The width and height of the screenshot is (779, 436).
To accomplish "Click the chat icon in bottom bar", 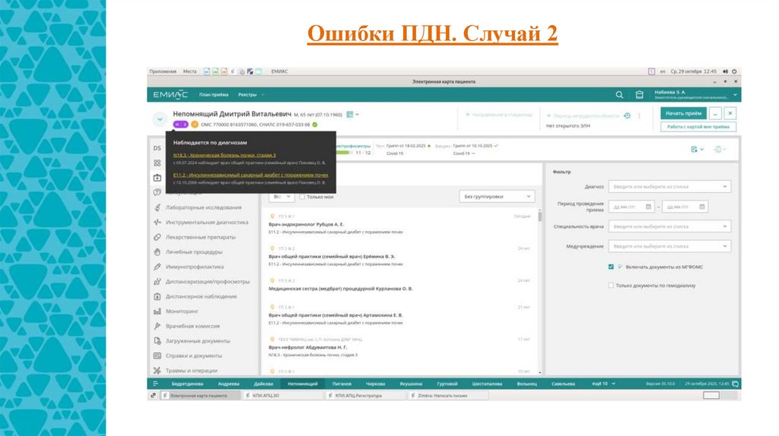I will point(736,384).
